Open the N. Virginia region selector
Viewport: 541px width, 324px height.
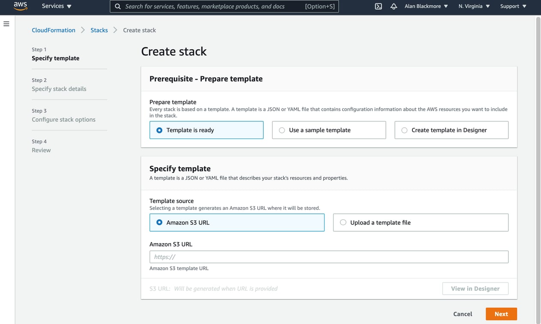pos(473,6)
